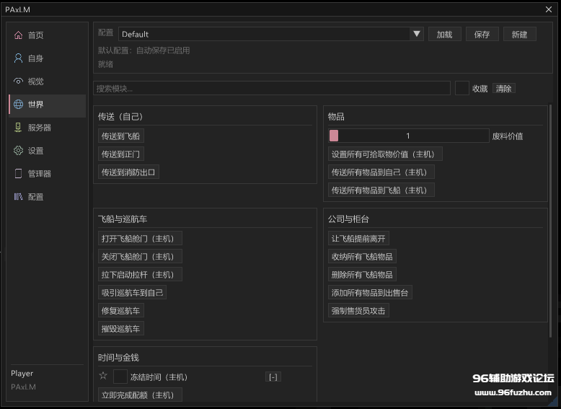Click 强制售货员攻击 button
The width and height of the screenshot is (561, 409).
[358, 311]
